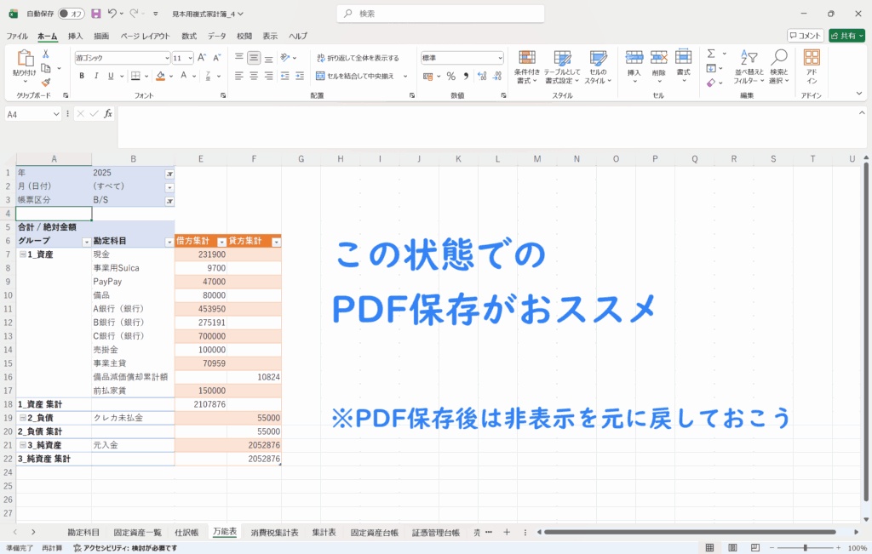Image resolution: width=872 pixels, height=554 pixels.
Task: Click the コメント button
Action: 806,36
